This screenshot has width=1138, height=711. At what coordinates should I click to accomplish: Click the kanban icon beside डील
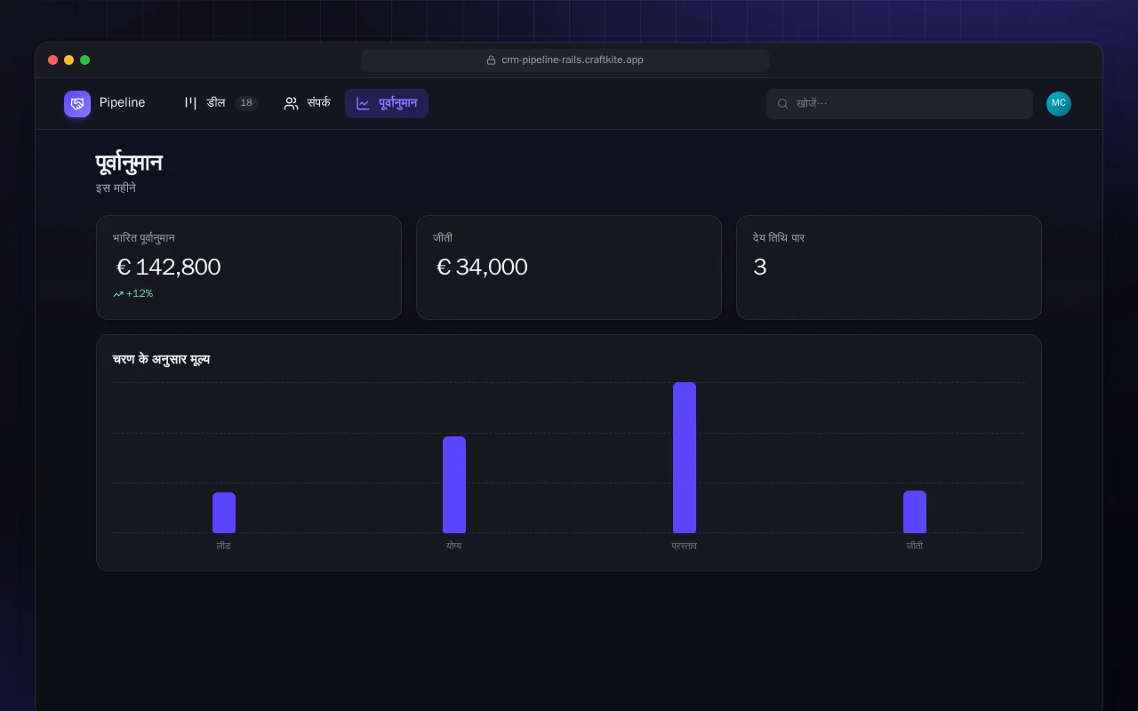[190, 103]
